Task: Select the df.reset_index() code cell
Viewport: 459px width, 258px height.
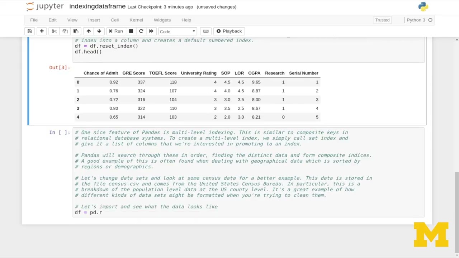Action: 248,49
